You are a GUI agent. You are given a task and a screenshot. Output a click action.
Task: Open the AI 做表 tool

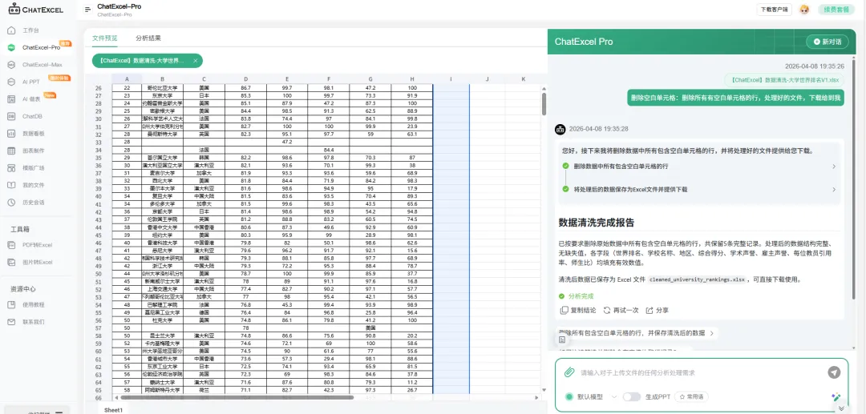tap(31, 98)
